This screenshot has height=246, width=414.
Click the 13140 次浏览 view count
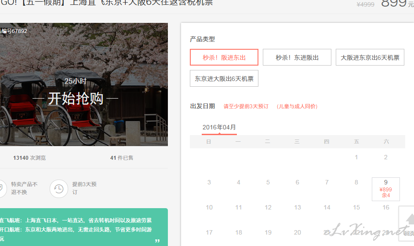click(x=29, y=158)
